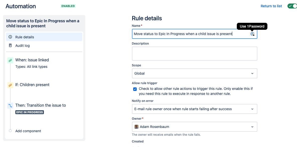This screenshot has width=297, height=147.
Task: Click Add component
Action: click(x=28, y=131)
